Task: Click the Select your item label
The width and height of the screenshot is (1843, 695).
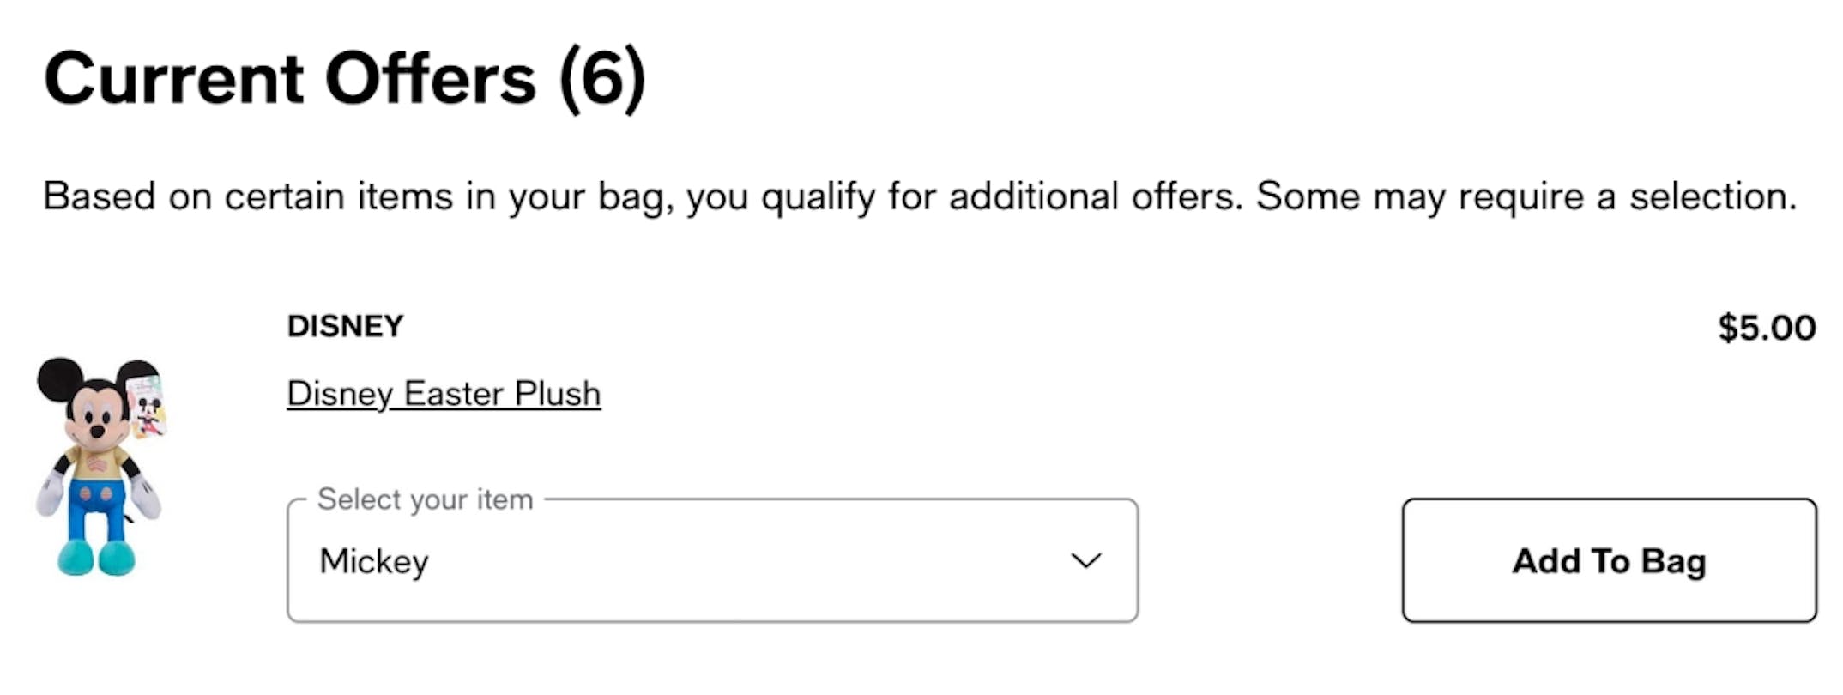Action: [425, 499]
